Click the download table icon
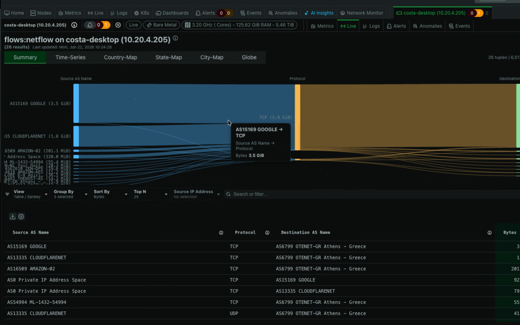The width and height of the screenshot is (520, 325). [x=13, y=216]
